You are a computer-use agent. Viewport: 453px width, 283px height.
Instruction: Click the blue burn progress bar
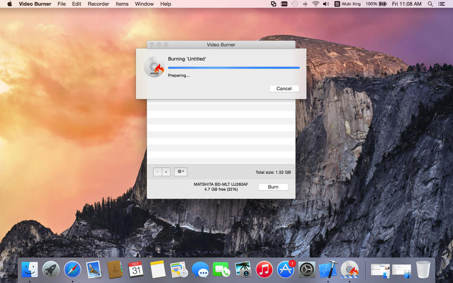click(233, 67)
